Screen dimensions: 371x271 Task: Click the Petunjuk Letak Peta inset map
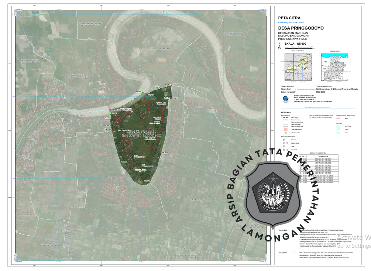pyautogui.click(x=297, y=67)
